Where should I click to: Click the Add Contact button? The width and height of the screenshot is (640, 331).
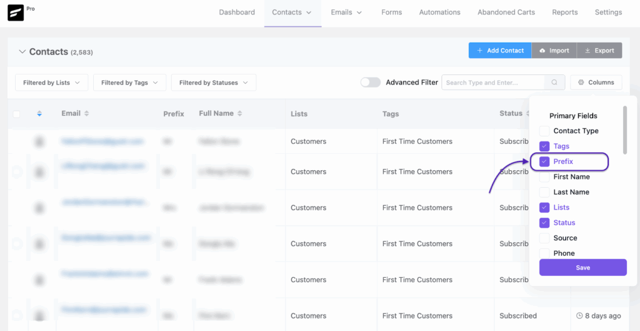point(499,51)
